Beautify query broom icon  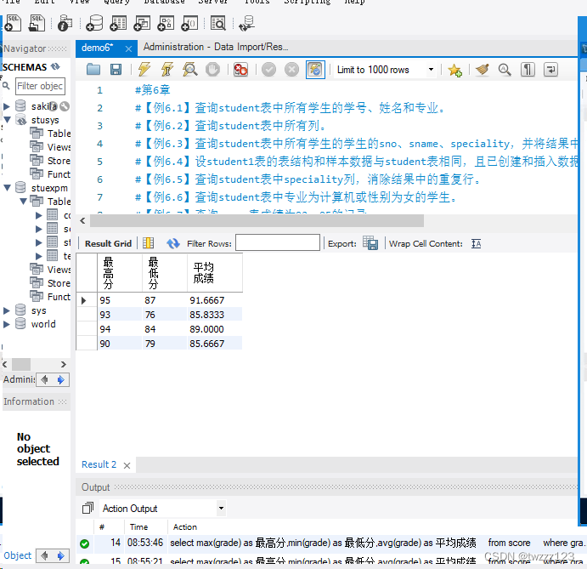[x=483, y=70]
